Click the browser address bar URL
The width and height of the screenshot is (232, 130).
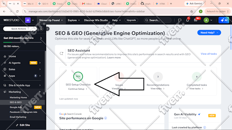click(x=87, y=11)
